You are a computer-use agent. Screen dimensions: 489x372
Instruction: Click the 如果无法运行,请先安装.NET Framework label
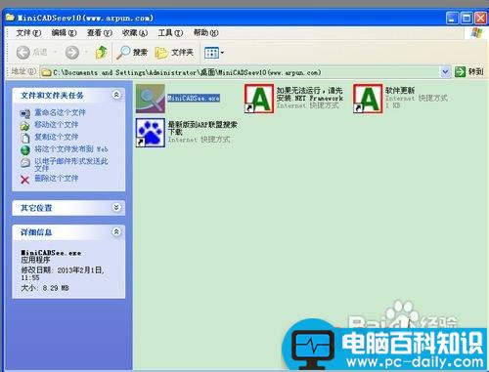click(310, 94)
